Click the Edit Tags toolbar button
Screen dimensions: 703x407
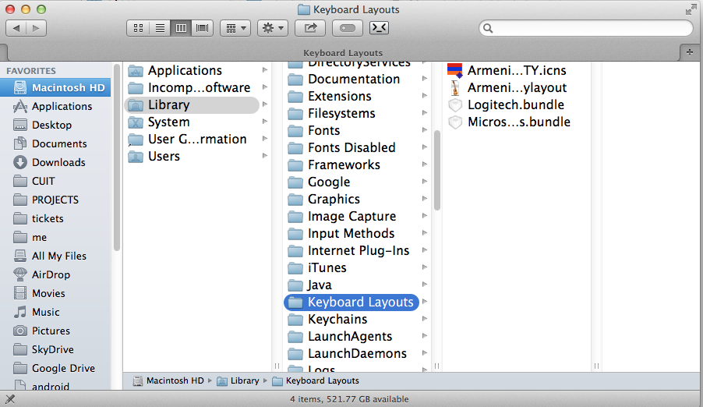pyautogui.click(x=348, y=28)
